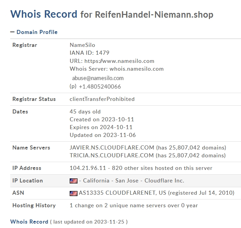Click Whois Server: whois.namesilo.com
241x228 pixels.
[x=117, y=69]
